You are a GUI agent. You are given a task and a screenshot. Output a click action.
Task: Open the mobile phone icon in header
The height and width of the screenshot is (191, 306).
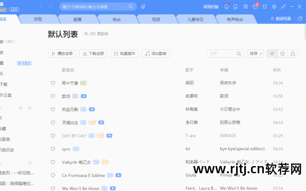[x=236, y=7]
